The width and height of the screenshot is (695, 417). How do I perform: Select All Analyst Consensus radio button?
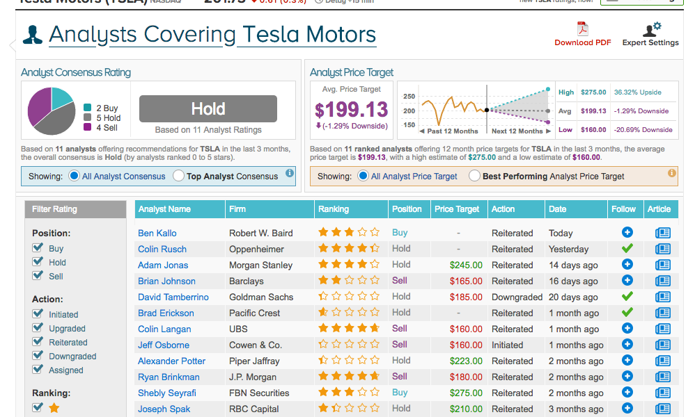(x=74, y=176)
